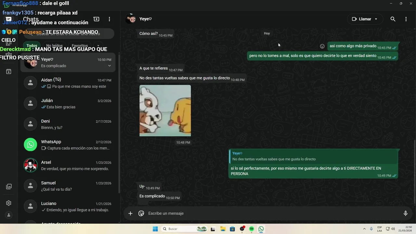Image resolution: width=416 pixels, height=234 pixels.
Task: Select the Todos filter tab
Action: click(32, 46)
